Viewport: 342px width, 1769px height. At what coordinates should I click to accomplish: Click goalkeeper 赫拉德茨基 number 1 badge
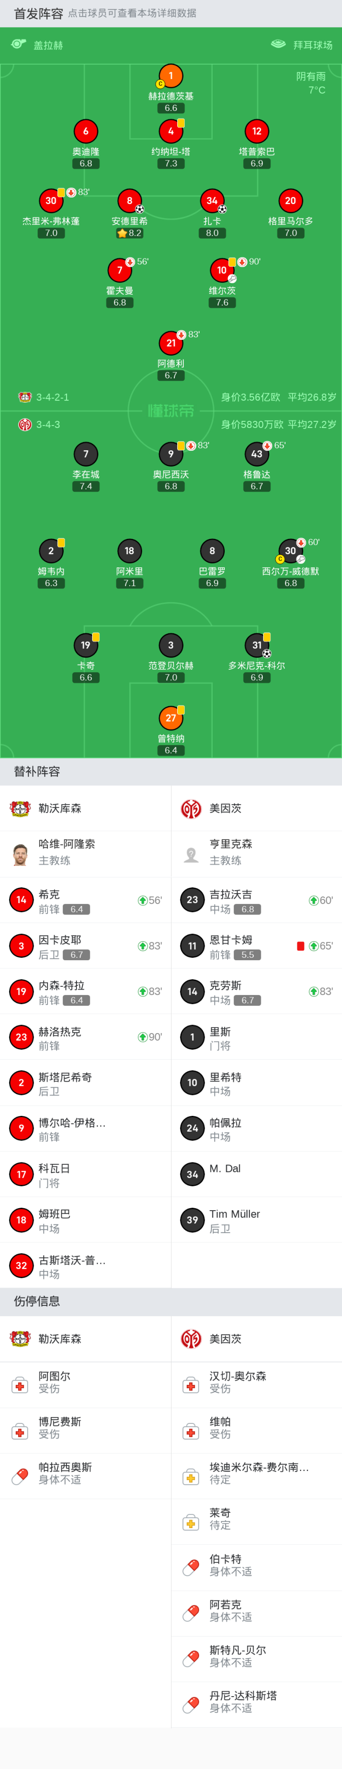(x=171, y=76)
